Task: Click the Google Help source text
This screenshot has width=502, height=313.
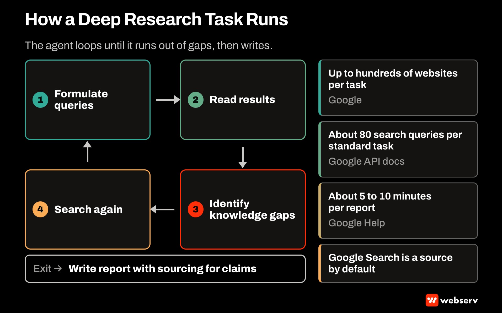Action: pos(356,223)
